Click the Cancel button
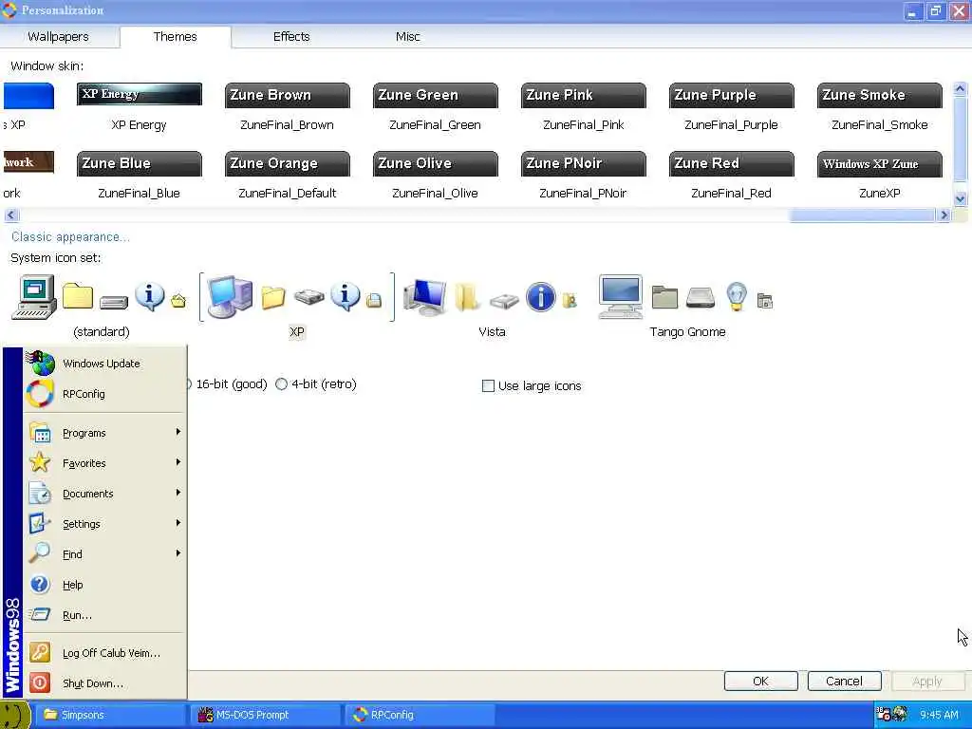The height and width of the screenshot is (729, 972). 844,682
